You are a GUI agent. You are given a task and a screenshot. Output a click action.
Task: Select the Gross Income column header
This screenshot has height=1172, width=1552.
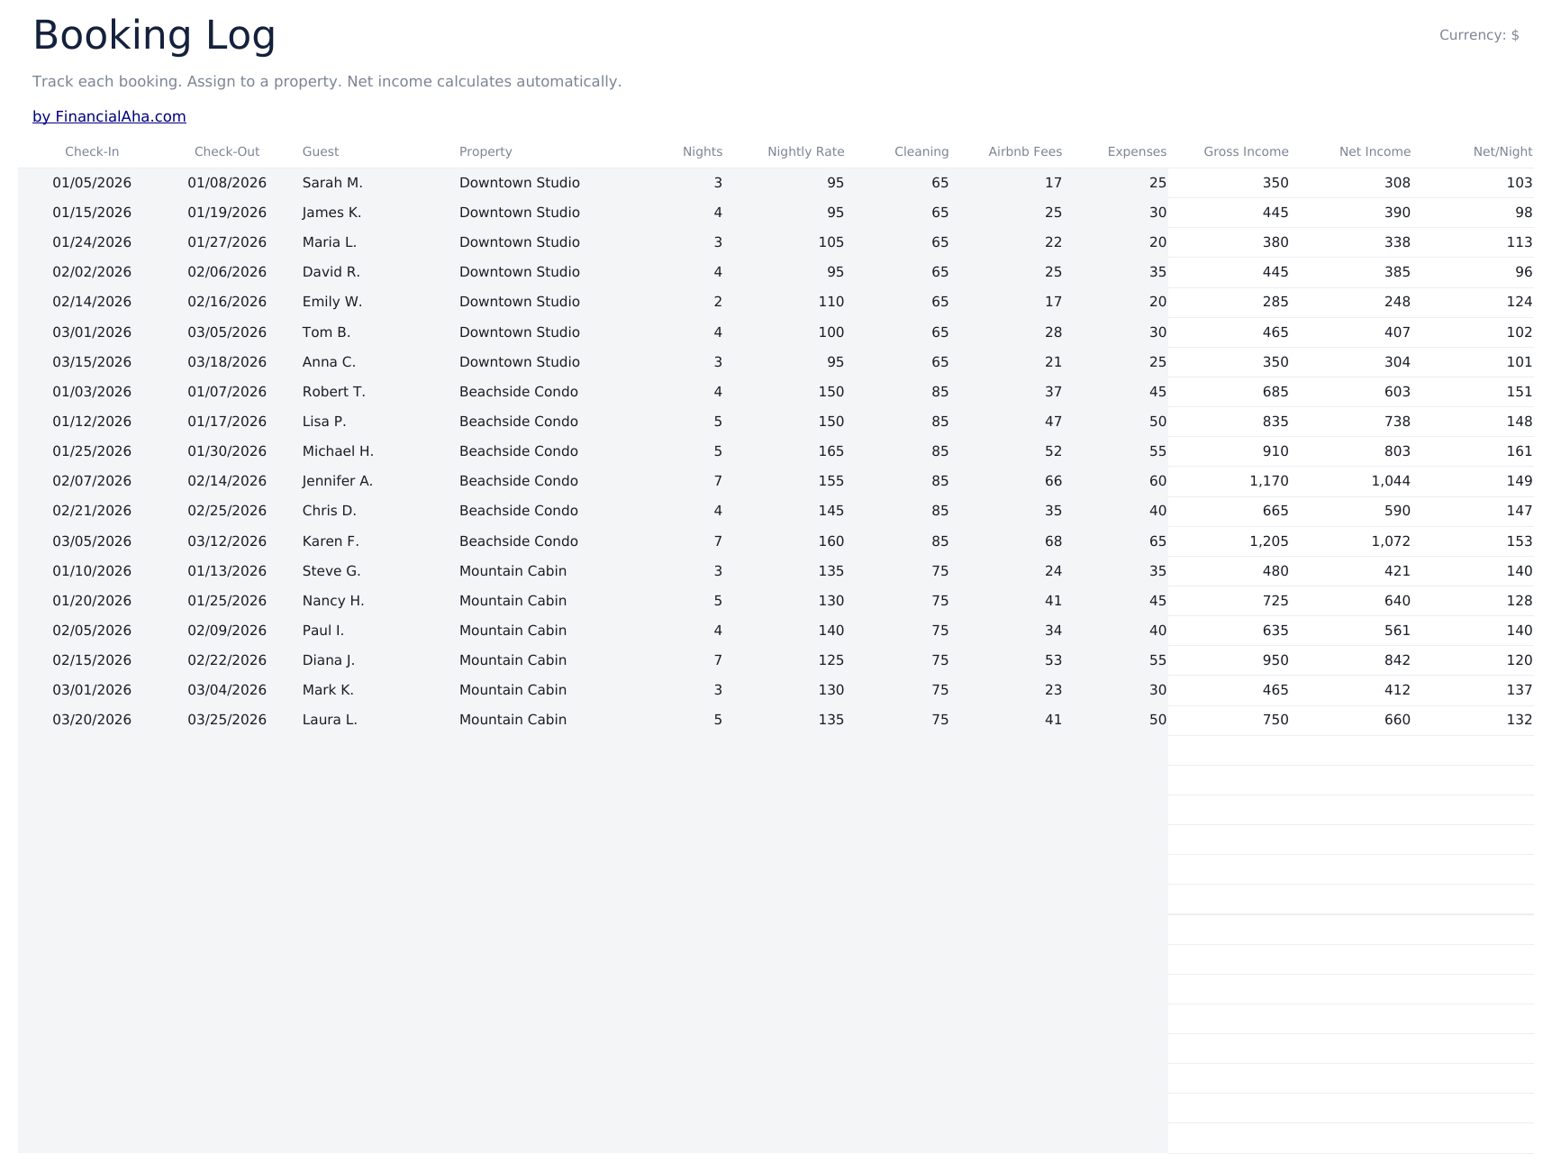coord(1246,151)
